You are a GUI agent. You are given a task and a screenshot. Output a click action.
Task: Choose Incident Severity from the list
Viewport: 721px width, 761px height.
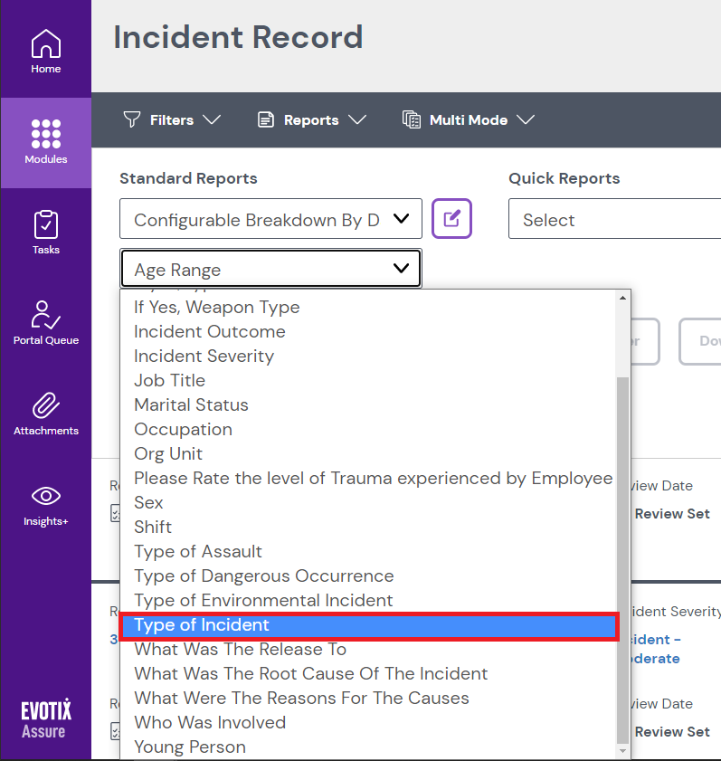pyautogui.click(x=204, y=357)
